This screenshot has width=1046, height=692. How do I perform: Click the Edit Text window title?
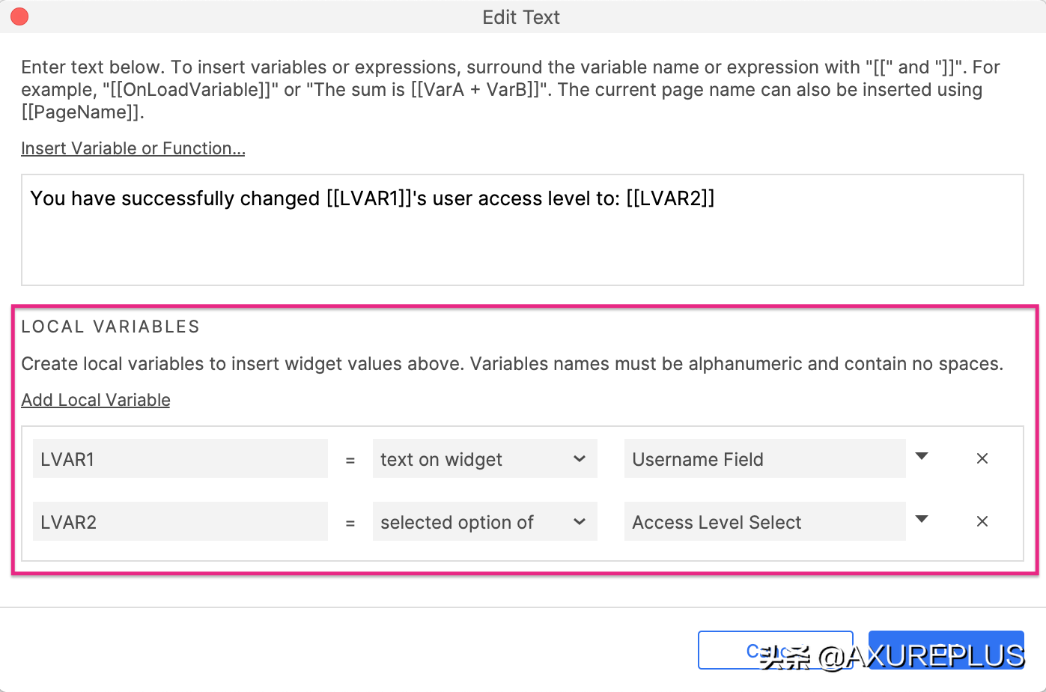[521, 17]
